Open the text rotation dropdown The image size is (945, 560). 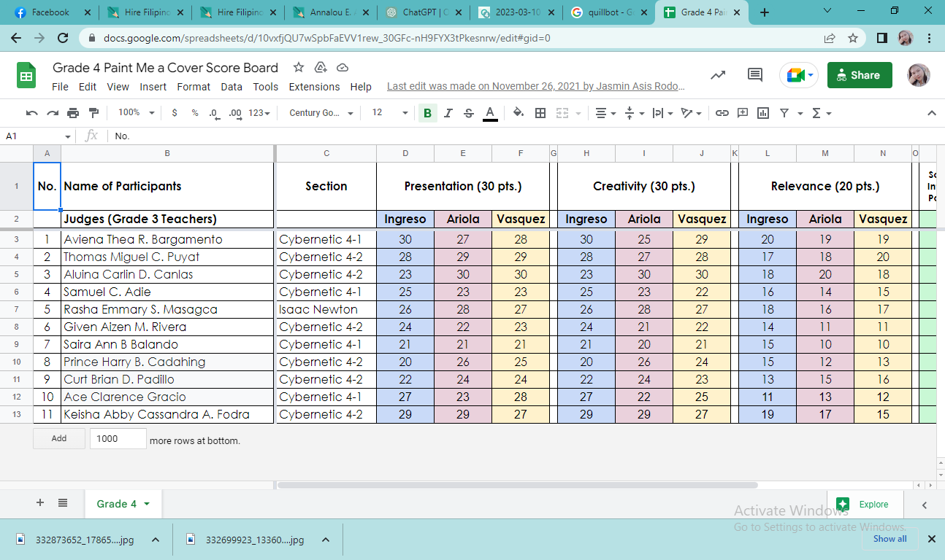point(691,113)
